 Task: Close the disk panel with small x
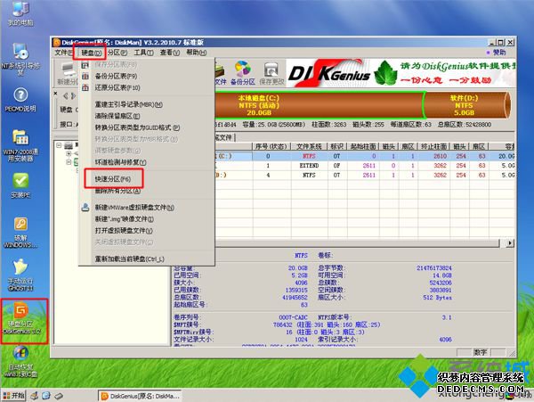pos(55,93)
